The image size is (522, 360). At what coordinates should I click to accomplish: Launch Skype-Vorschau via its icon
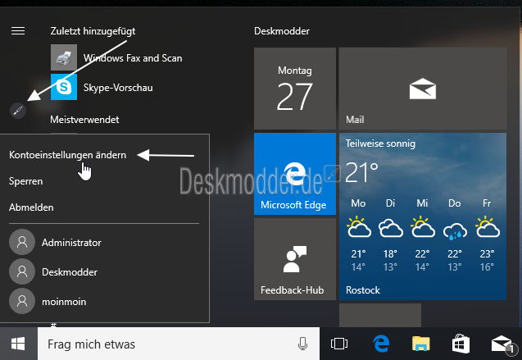64,87
